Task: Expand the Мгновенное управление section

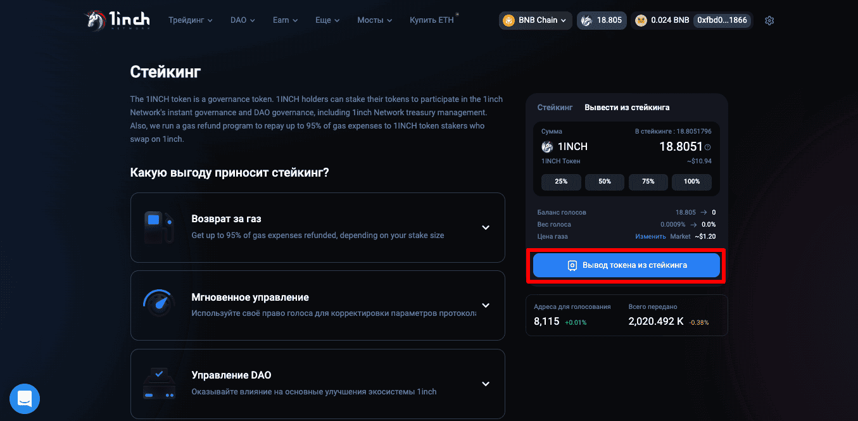Action: point(486,306)
